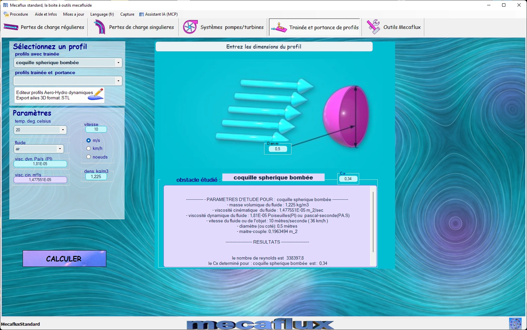
Task: Click the singular pressure loss elbow icon
Action: tap(99, 27)
